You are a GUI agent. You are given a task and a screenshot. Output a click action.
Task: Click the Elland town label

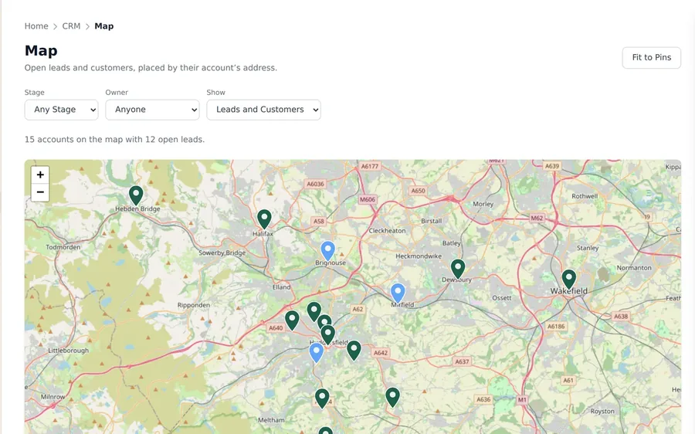[x=281, y=287]
